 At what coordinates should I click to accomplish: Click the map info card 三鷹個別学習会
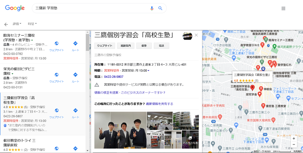pos(252,77)
